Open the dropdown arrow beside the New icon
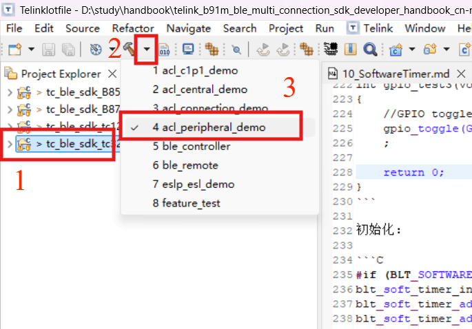Screen dimensions: 472x329 point(31,49)
